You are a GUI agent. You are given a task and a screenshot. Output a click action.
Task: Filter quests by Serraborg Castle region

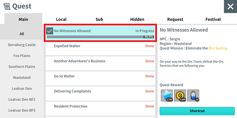[x=22, y=45]
